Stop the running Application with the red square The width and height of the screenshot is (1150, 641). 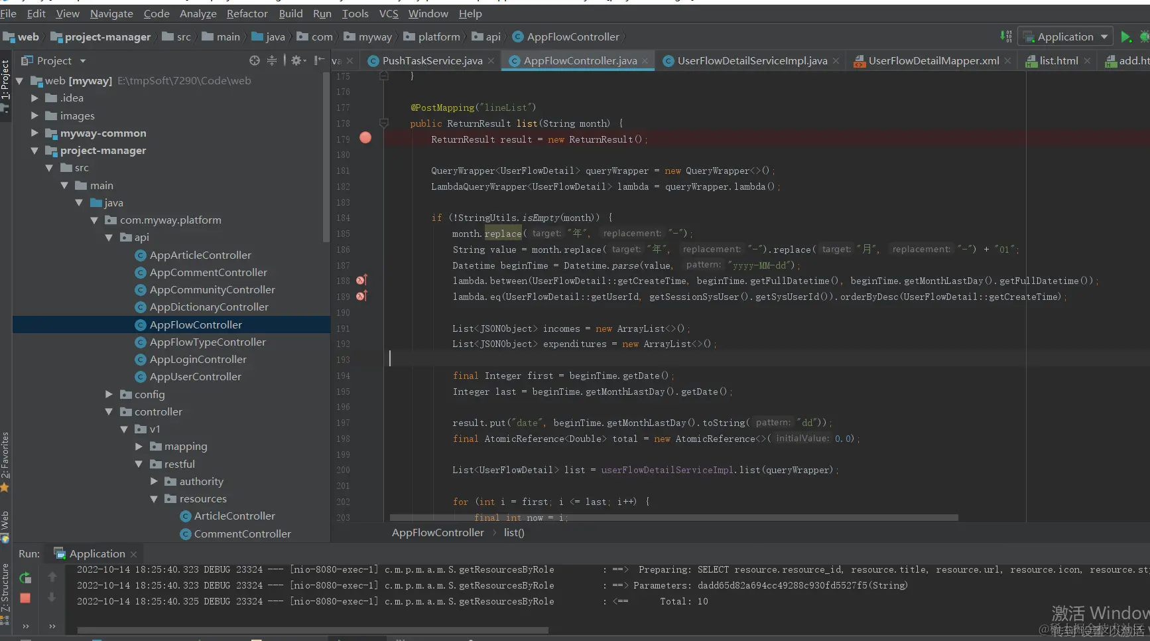click(x=25, y=598)
